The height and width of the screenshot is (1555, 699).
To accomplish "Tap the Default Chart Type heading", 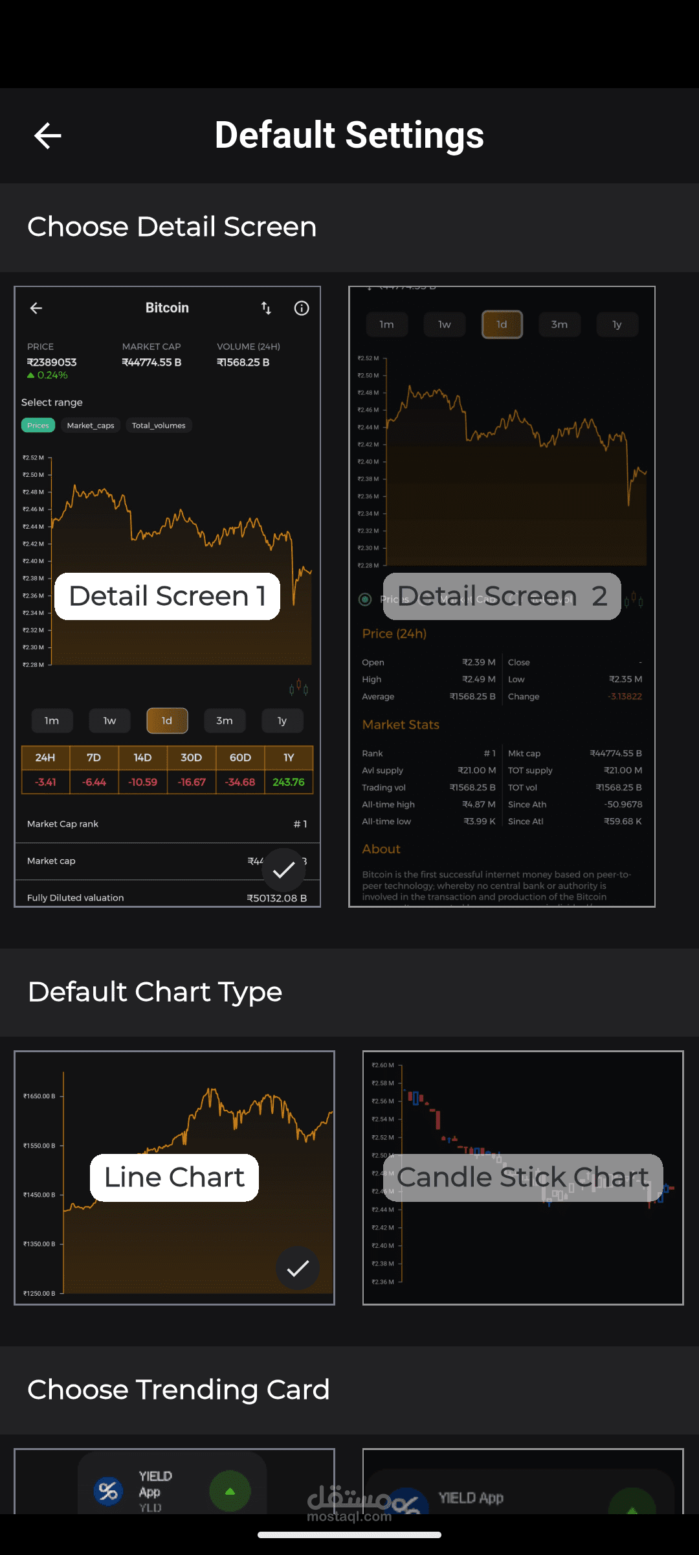I will coord(155,992).
